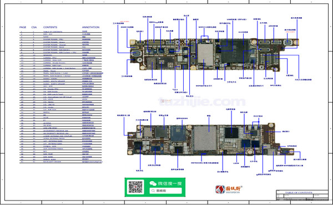Click the TABLE OF CONTENTS title block

click(x=299, y=192)
